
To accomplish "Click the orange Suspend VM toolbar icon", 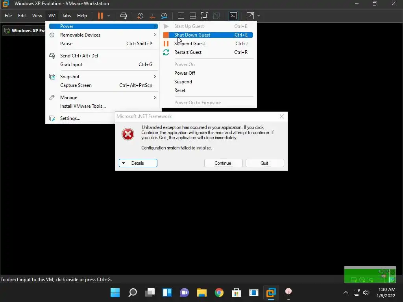I will tap(100, 16).
